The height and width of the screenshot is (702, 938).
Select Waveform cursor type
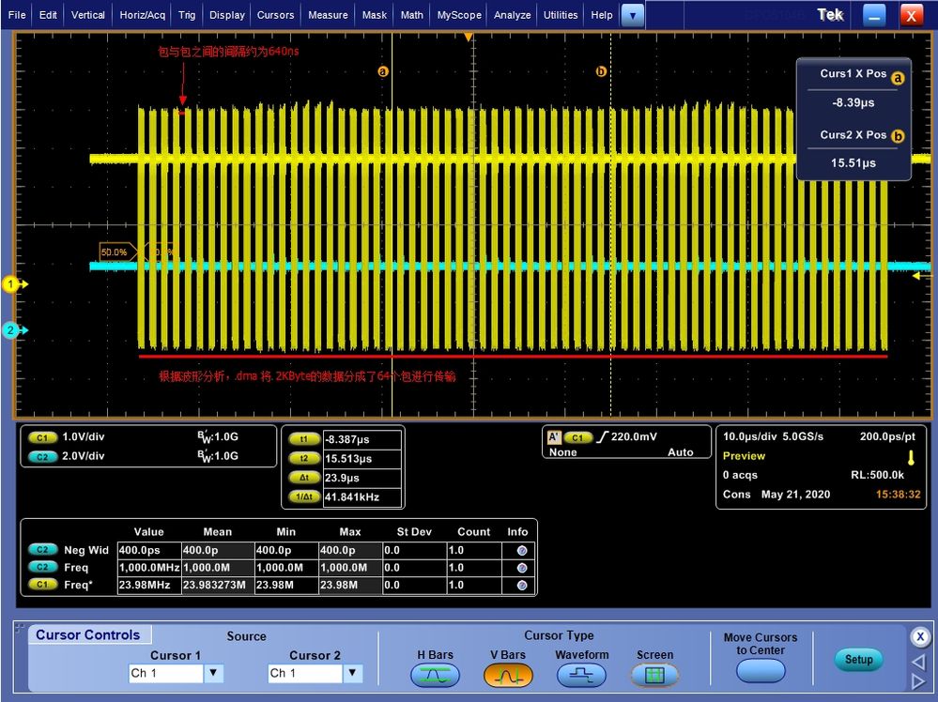click(581, 675)
